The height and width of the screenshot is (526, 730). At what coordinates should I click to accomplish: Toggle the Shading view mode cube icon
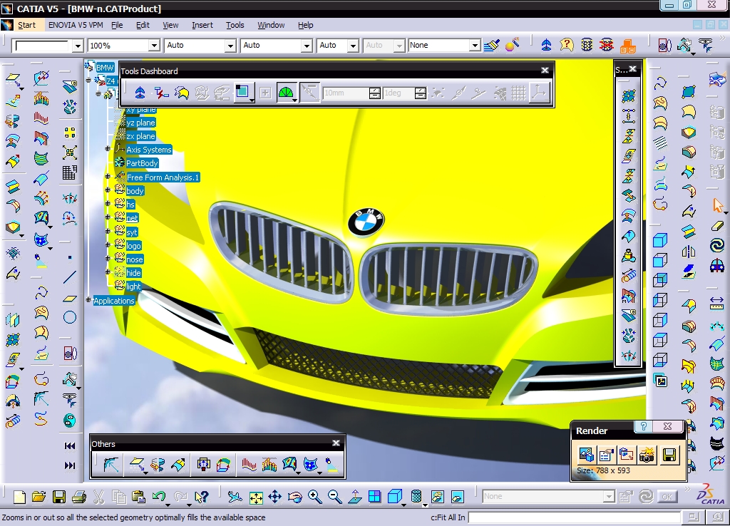coord(395,497)
